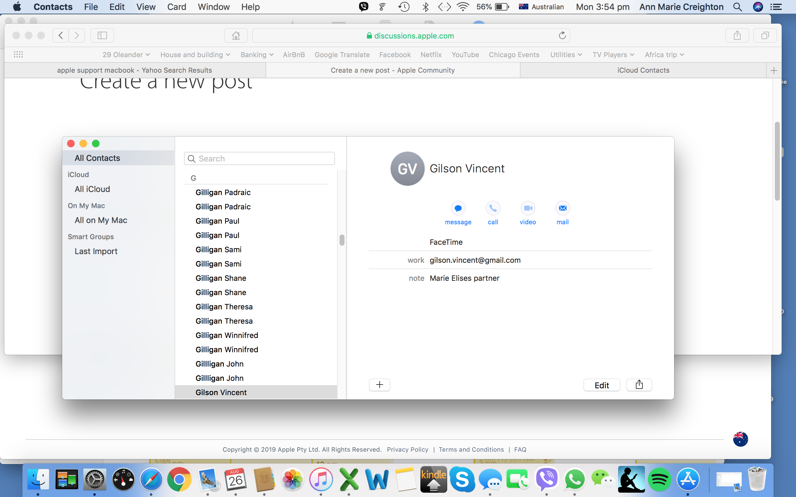Viewport: 796px width, 497px height.
Task: Add new field with plus button
Action: [380, 385]
